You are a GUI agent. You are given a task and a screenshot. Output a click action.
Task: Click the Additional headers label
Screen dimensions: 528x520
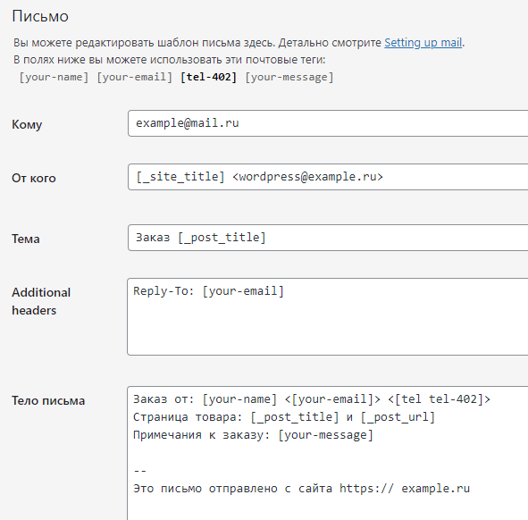click(41, 301)
